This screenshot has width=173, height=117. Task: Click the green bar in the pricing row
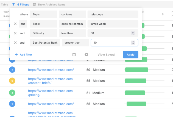click(x=135, y=93)
